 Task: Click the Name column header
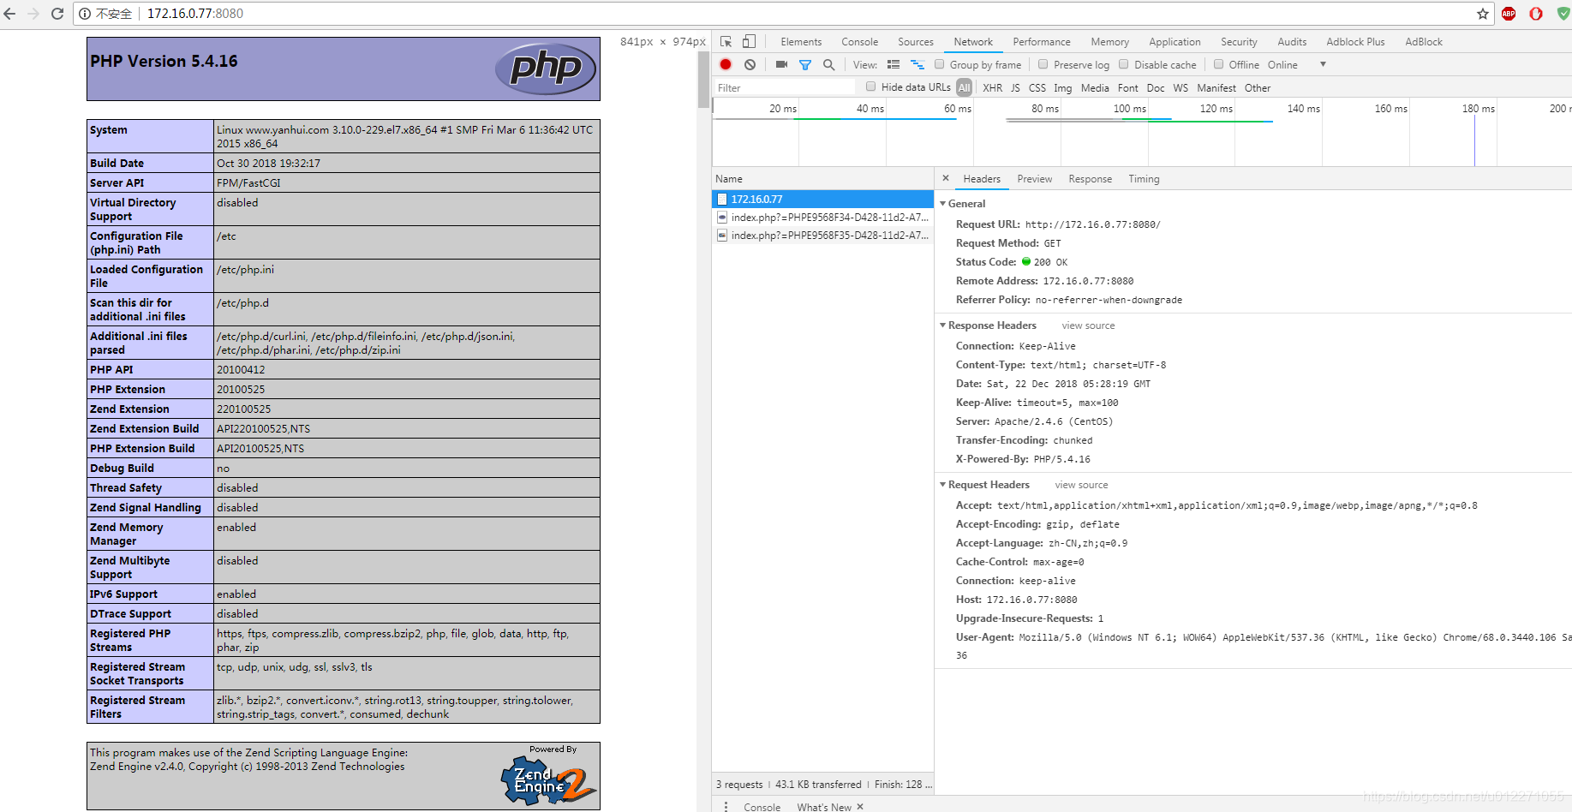point(822,178)
